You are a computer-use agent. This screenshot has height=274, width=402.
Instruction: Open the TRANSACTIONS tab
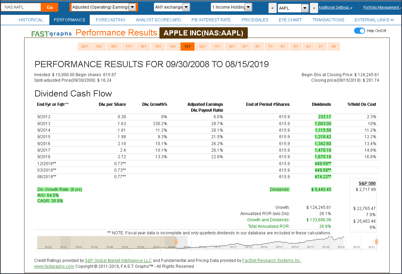(328, 20)
